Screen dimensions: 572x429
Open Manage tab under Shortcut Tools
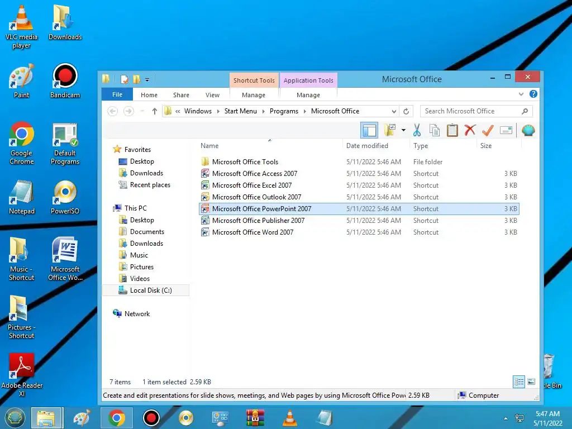coord(254,95)
